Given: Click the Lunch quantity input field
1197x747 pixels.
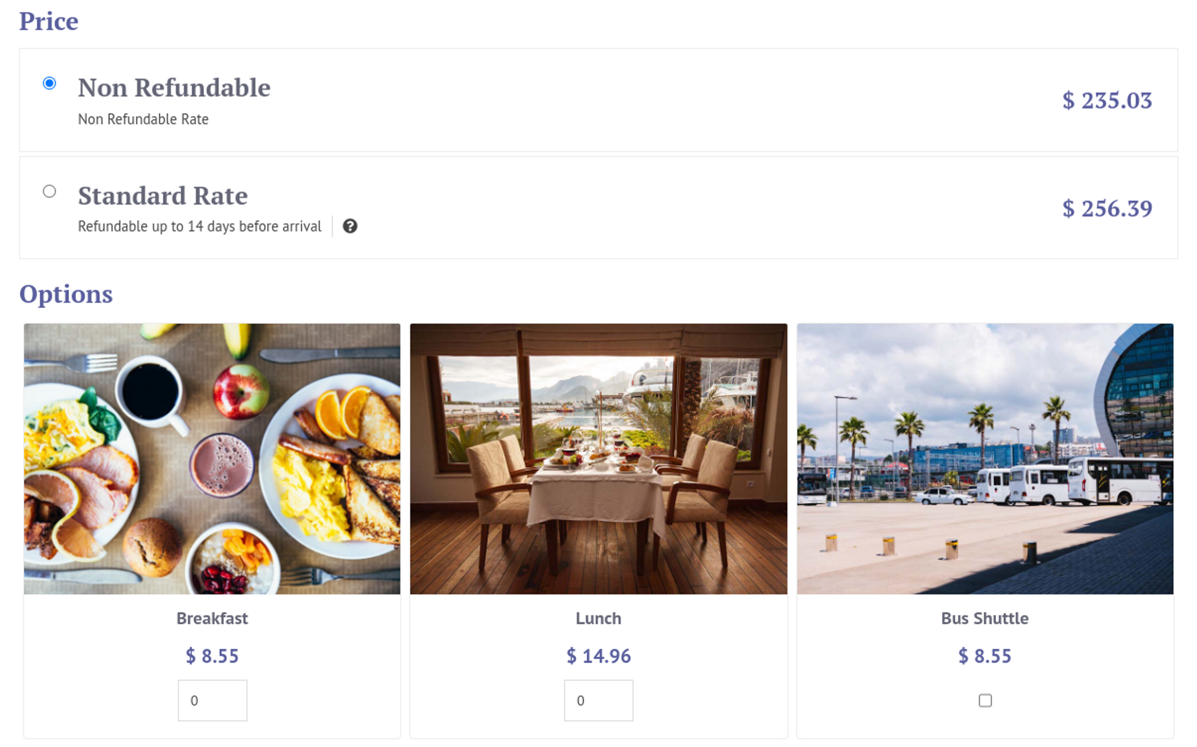Looking at the screenshot, I should 598,700.
